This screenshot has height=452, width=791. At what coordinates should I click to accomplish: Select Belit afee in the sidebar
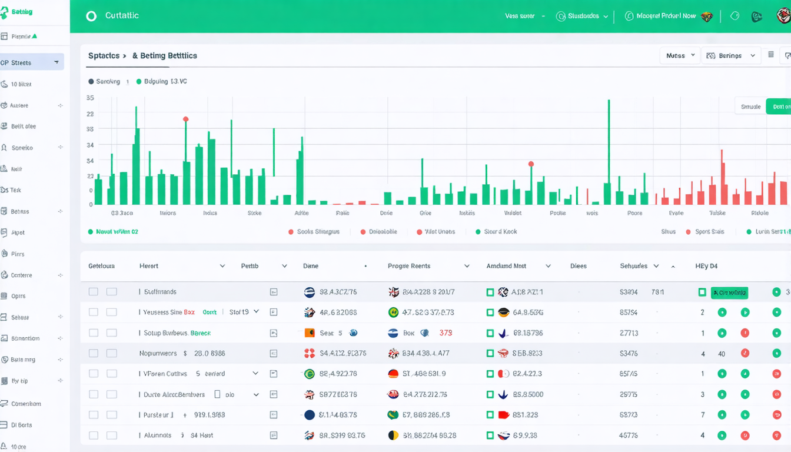pos(24,126)
